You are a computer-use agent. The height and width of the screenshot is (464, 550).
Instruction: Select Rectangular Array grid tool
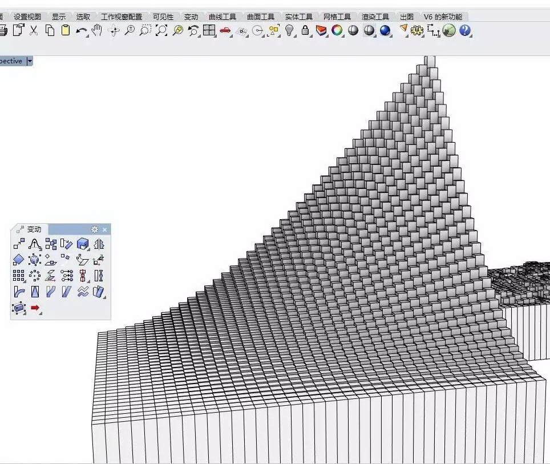(x=19, y=276)
